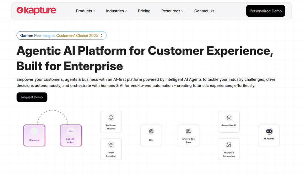Open the Pricing page

tap(144, 11)
